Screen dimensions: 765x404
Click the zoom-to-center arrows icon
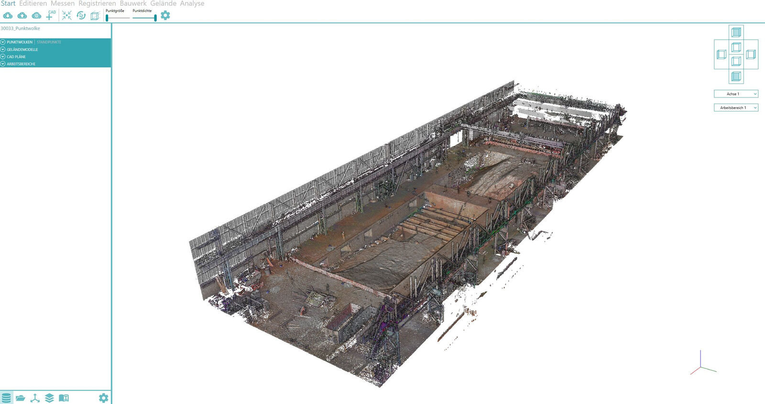(66, 16)
